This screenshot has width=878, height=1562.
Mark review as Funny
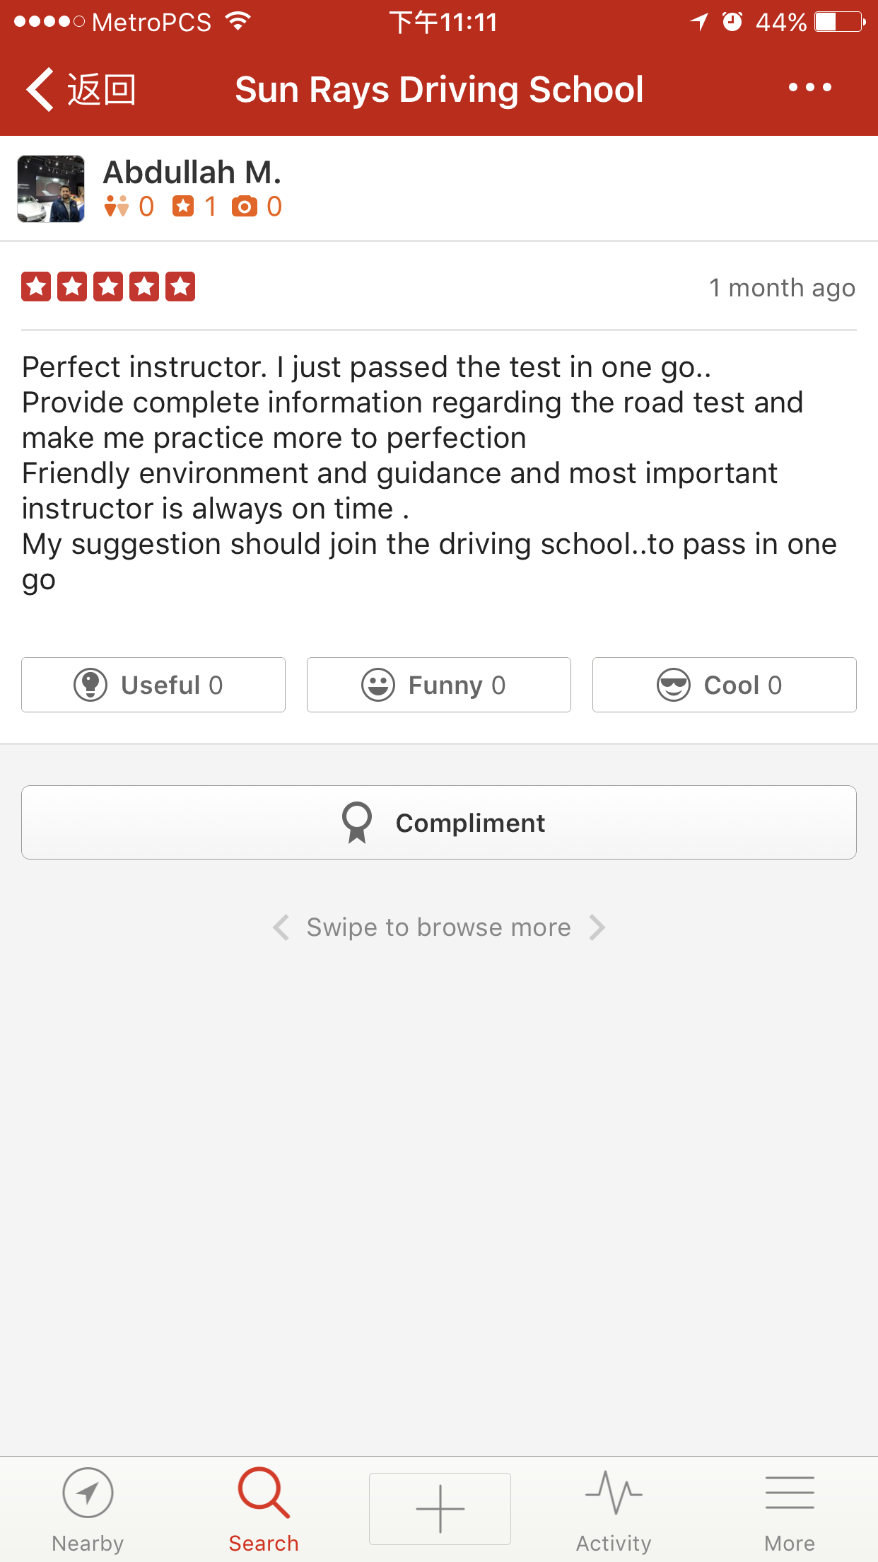(439, 685)
